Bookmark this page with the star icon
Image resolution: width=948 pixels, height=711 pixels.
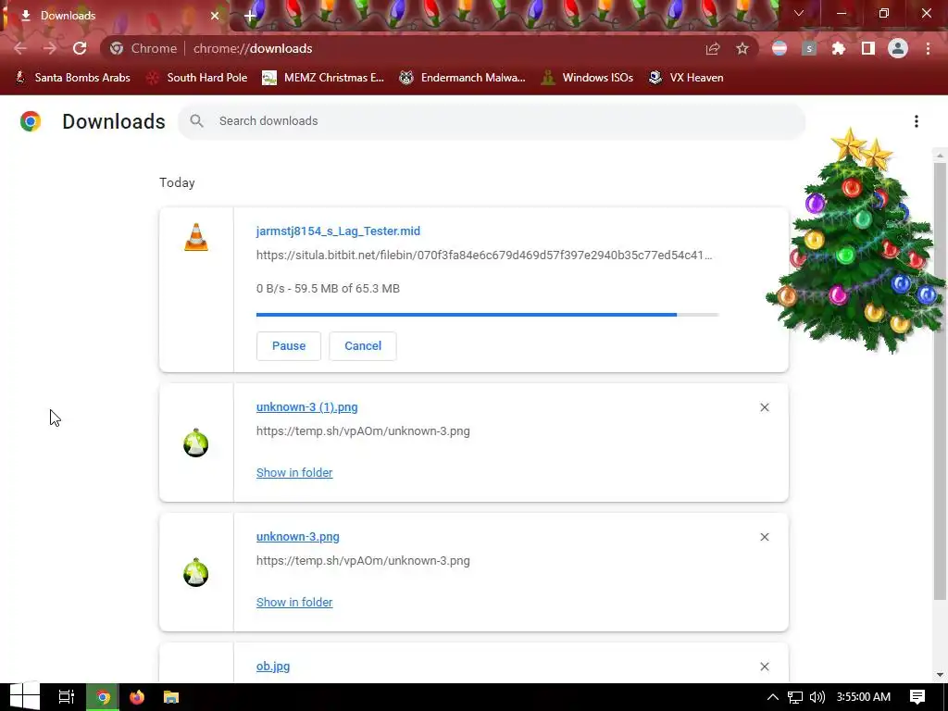742,48
